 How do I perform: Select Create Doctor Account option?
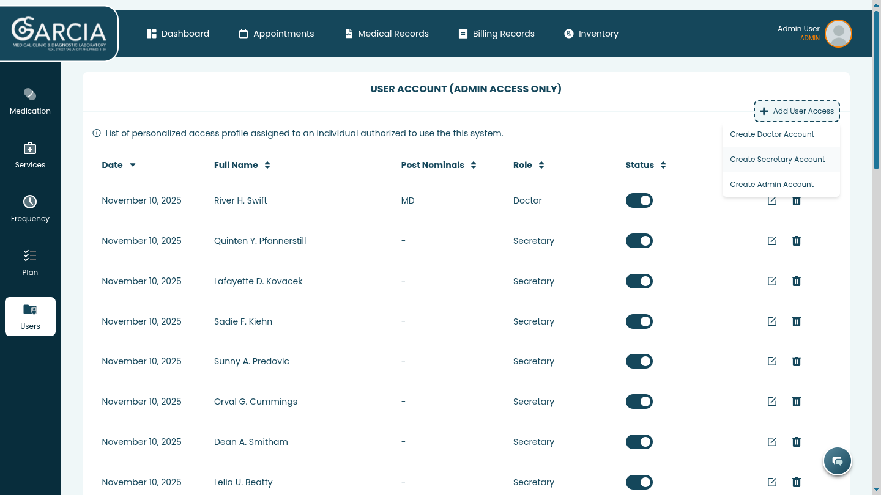pyautogui.click(x=772, y=134)
